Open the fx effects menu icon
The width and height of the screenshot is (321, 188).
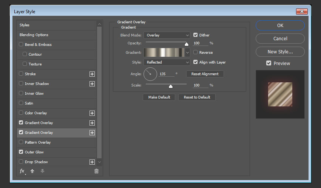click(x=22, y=171)
